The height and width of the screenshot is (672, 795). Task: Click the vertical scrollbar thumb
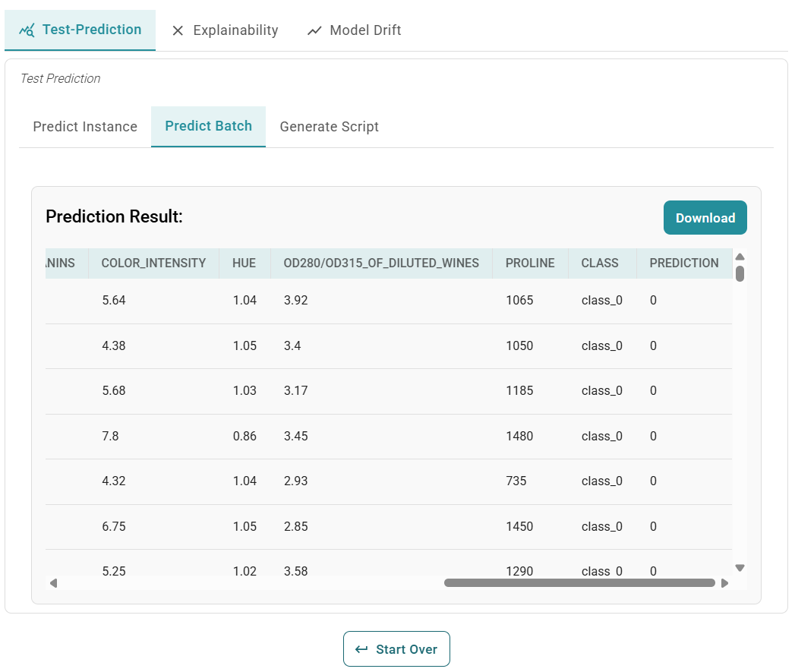[x=740, y=273]
